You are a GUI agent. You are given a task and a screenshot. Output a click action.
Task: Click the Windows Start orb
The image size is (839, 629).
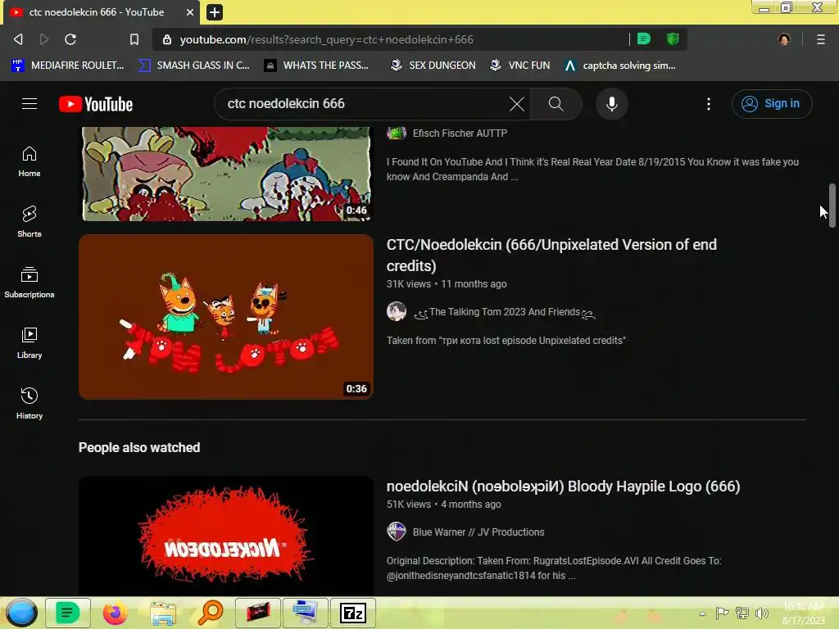pyautogui.click(x=21, y=613)
